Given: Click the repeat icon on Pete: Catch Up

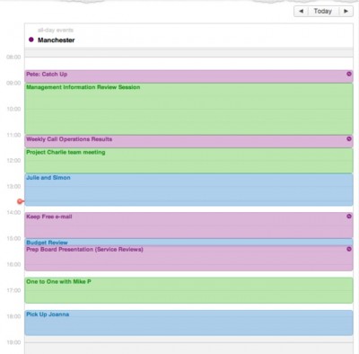Looking at the screenshot, I should (x=349, y=74).
